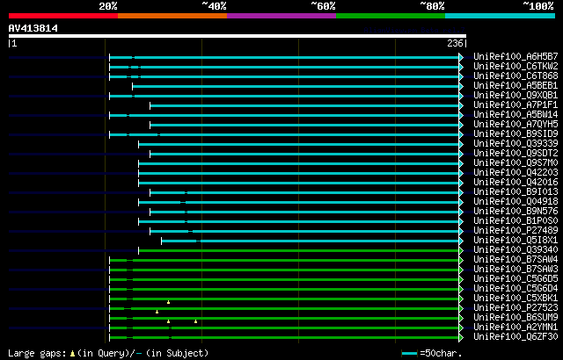Open the UniRef100_Q39340 label
This screenshot has width=563, height=360.
(x=515, y=250)
